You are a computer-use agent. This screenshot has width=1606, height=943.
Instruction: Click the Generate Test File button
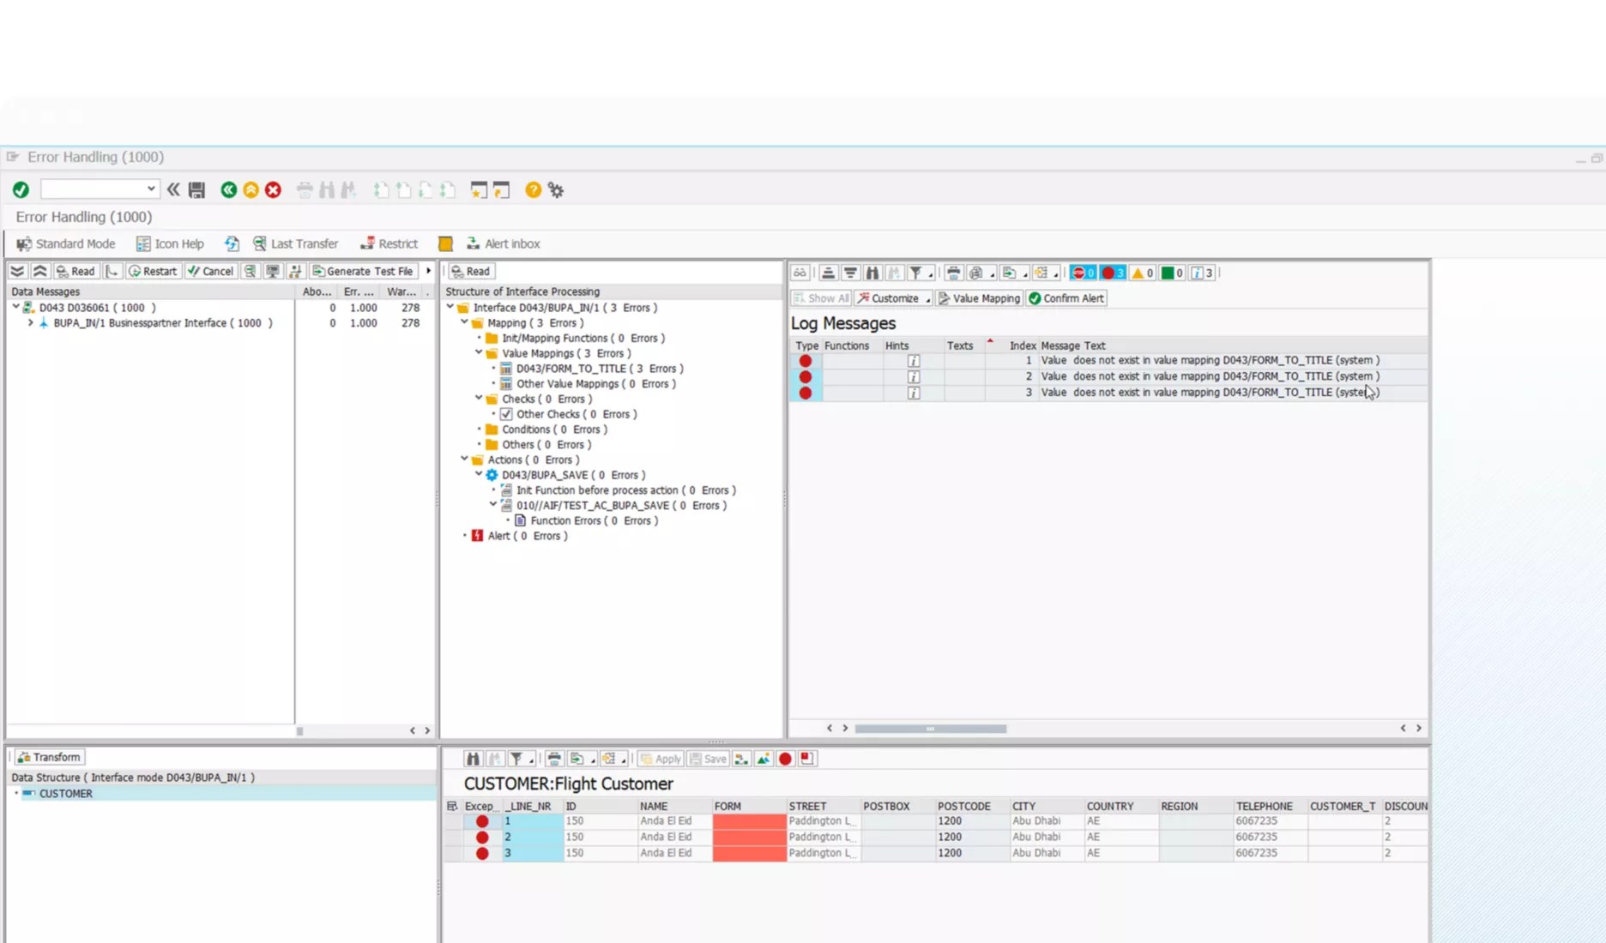363,270
